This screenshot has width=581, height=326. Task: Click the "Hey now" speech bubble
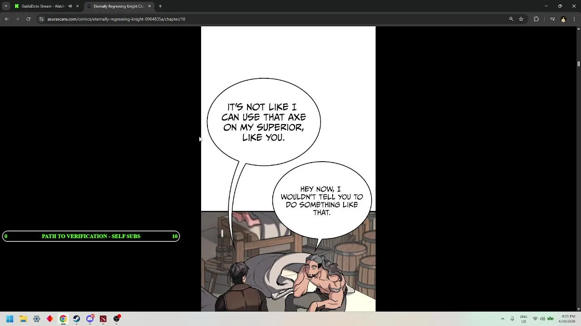click(322, 201)
